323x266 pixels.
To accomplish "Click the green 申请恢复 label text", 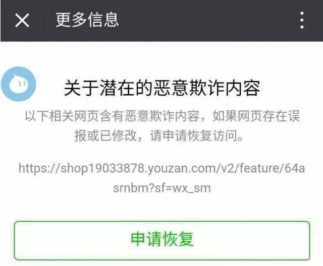I will point(162,239).
